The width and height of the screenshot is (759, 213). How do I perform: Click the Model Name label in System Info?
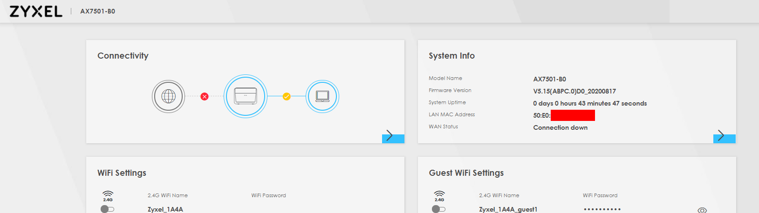pos(445,78)
